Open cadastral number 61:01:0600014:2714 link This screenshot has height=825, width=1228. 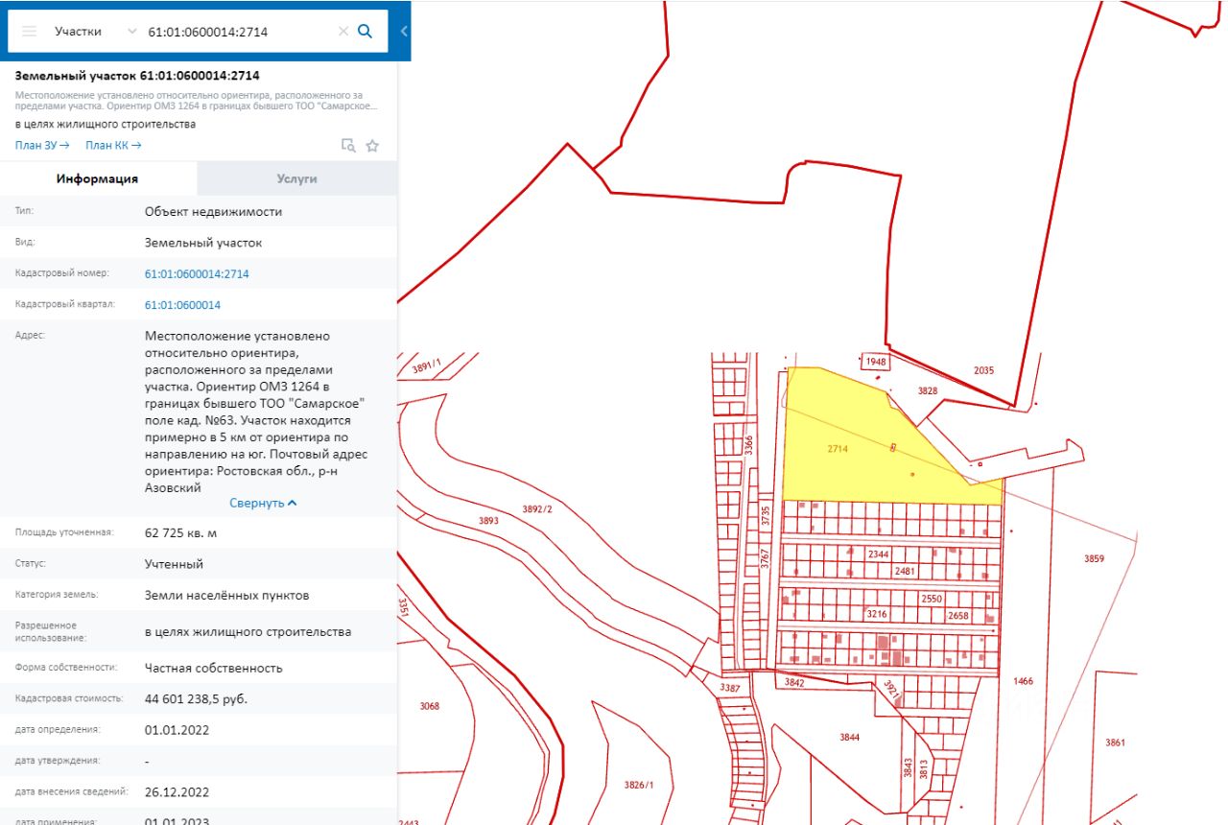point(197,274)
